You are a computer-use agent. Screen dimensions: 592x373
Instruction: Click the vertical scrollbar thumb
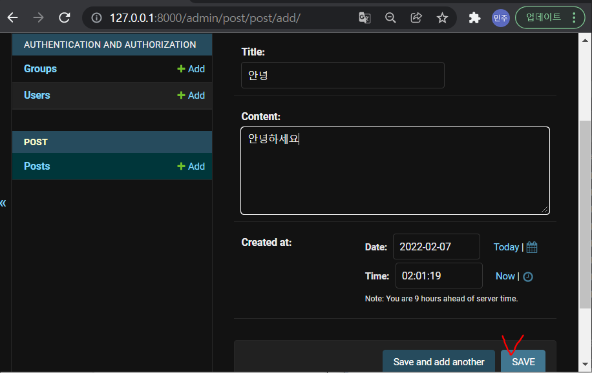(585, 214)
